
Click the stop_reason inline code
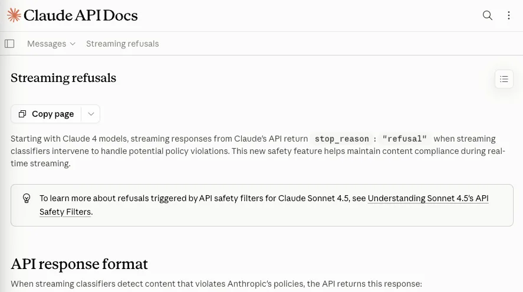[342, 139]
